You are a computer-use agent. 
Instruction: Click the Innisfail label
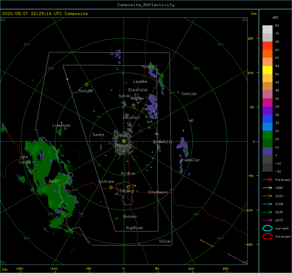131,118
